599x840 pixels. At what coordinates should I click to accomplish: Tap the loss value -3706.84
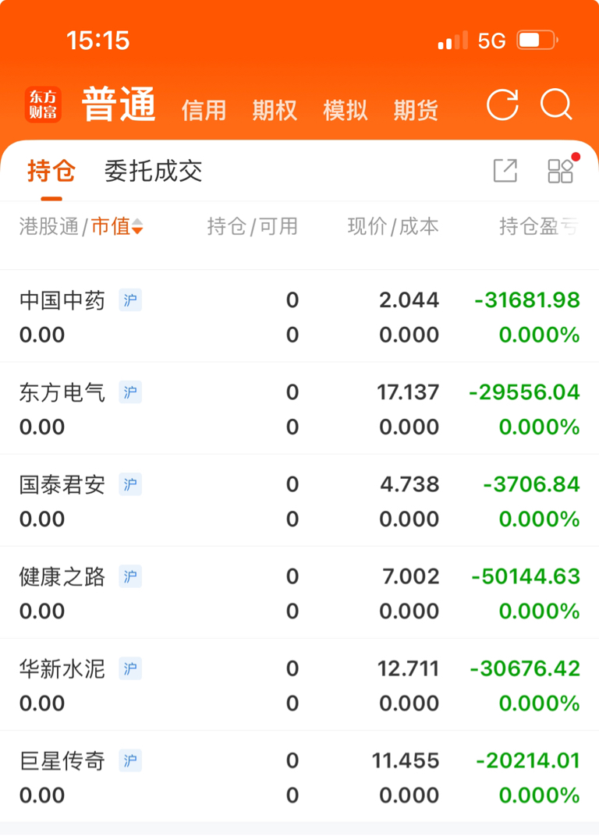pos(531,484)
